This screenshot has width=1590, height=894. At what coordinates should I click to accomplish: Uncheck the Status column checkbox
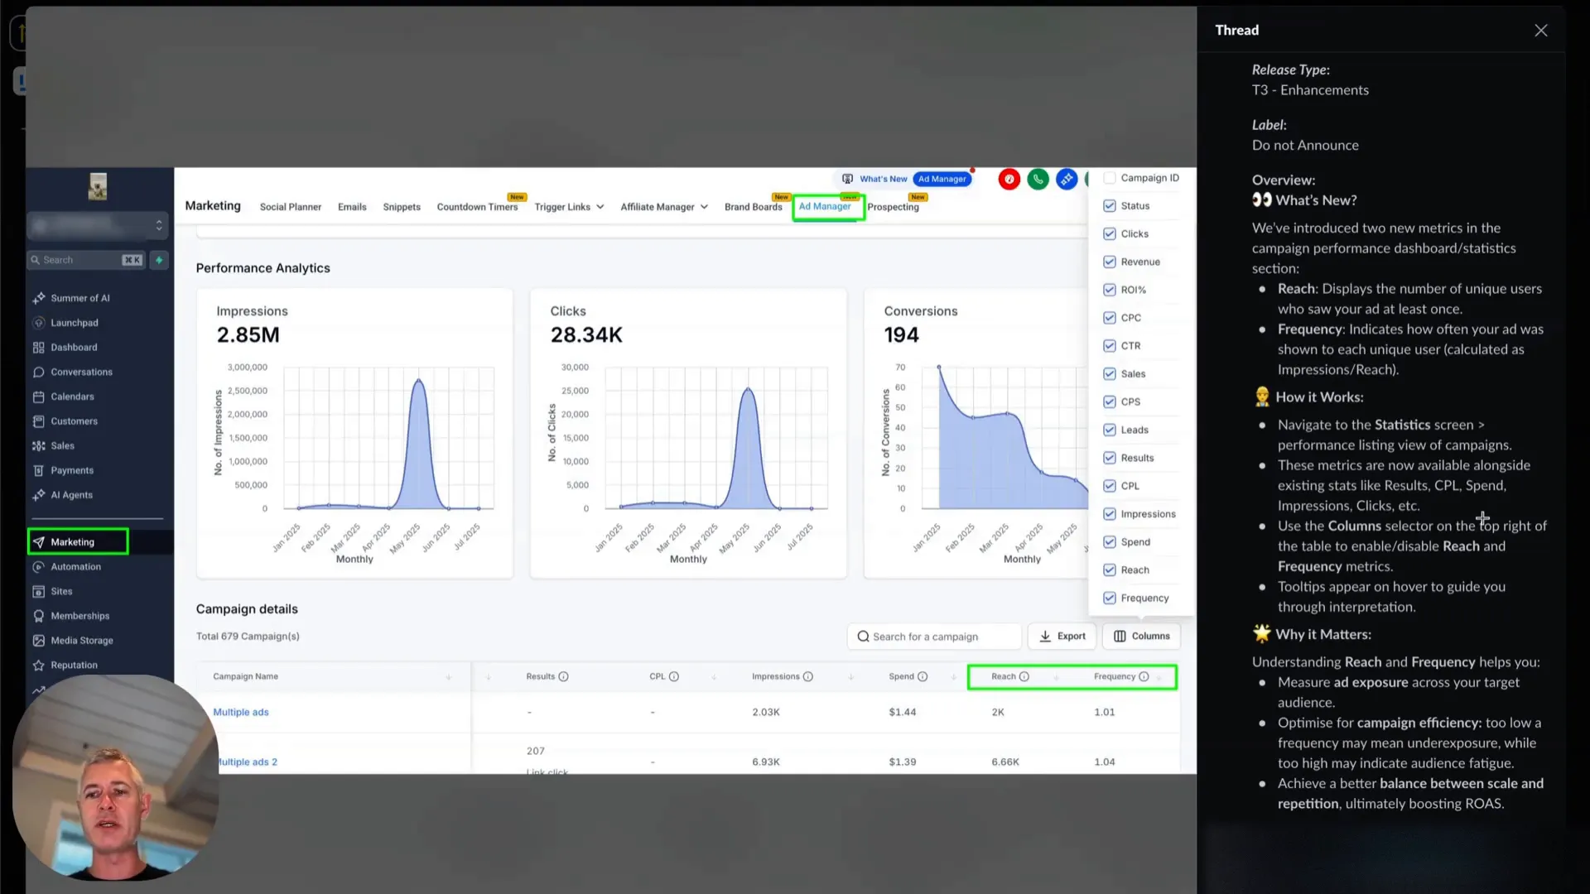pos(1109,206)
